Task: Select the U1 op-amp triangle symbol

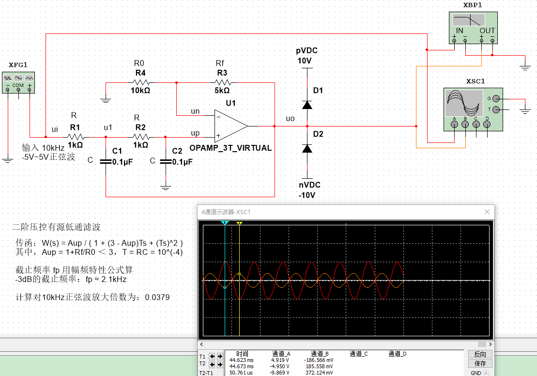Action: point(231,125)
